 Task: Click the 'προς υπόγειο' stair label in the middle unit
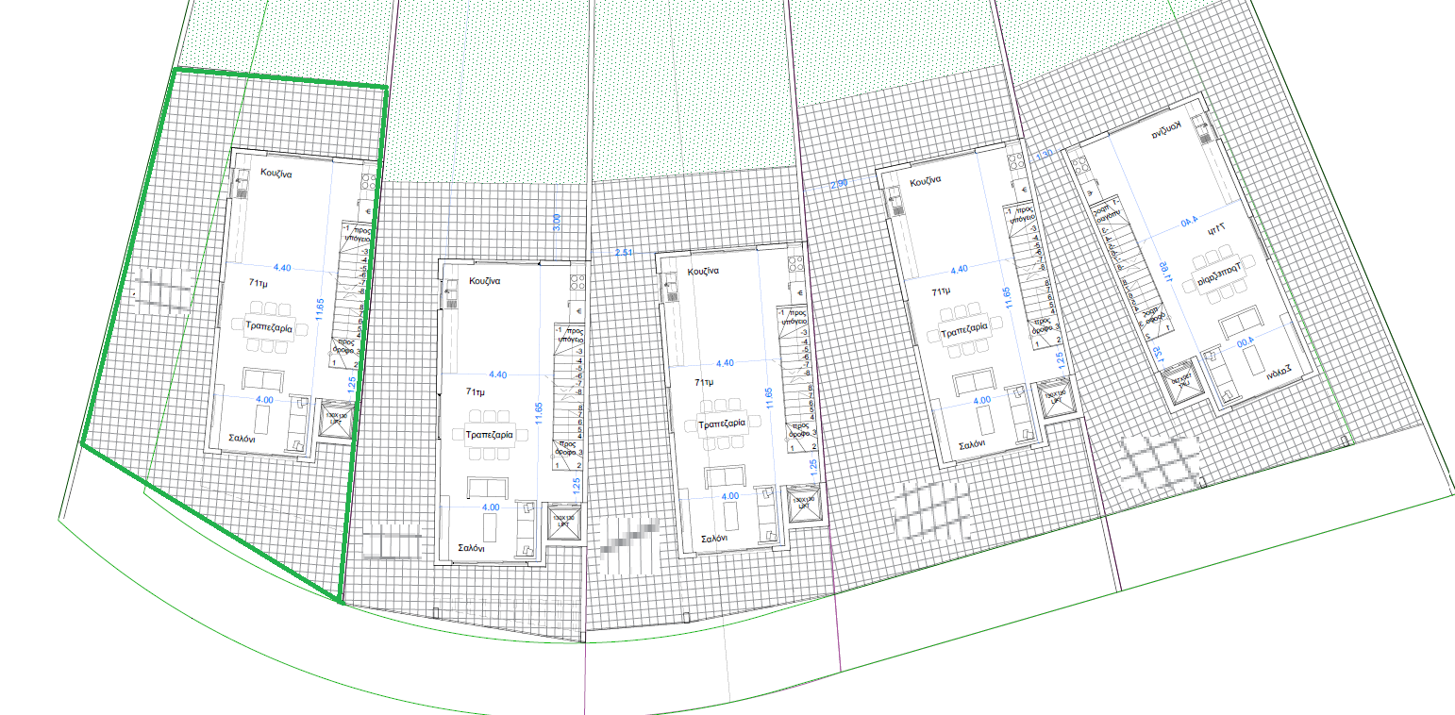pos(797,315)
